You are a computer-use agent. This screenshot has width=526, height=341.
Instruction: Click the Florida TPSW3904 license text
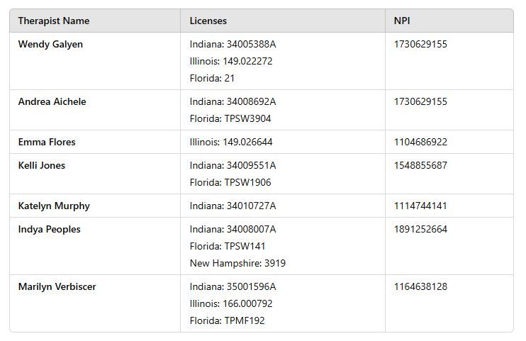(230, 118)
